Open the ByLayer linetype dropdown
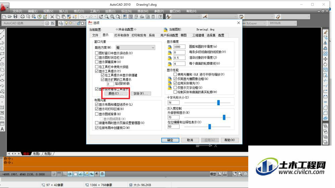This screenshot has width=335, height=188. [255, 23]
